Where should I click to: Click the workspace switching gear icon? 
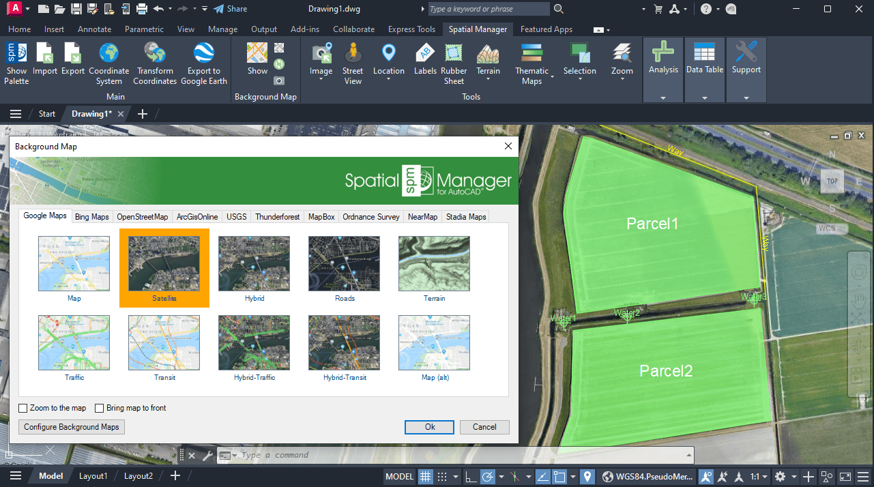781,477
